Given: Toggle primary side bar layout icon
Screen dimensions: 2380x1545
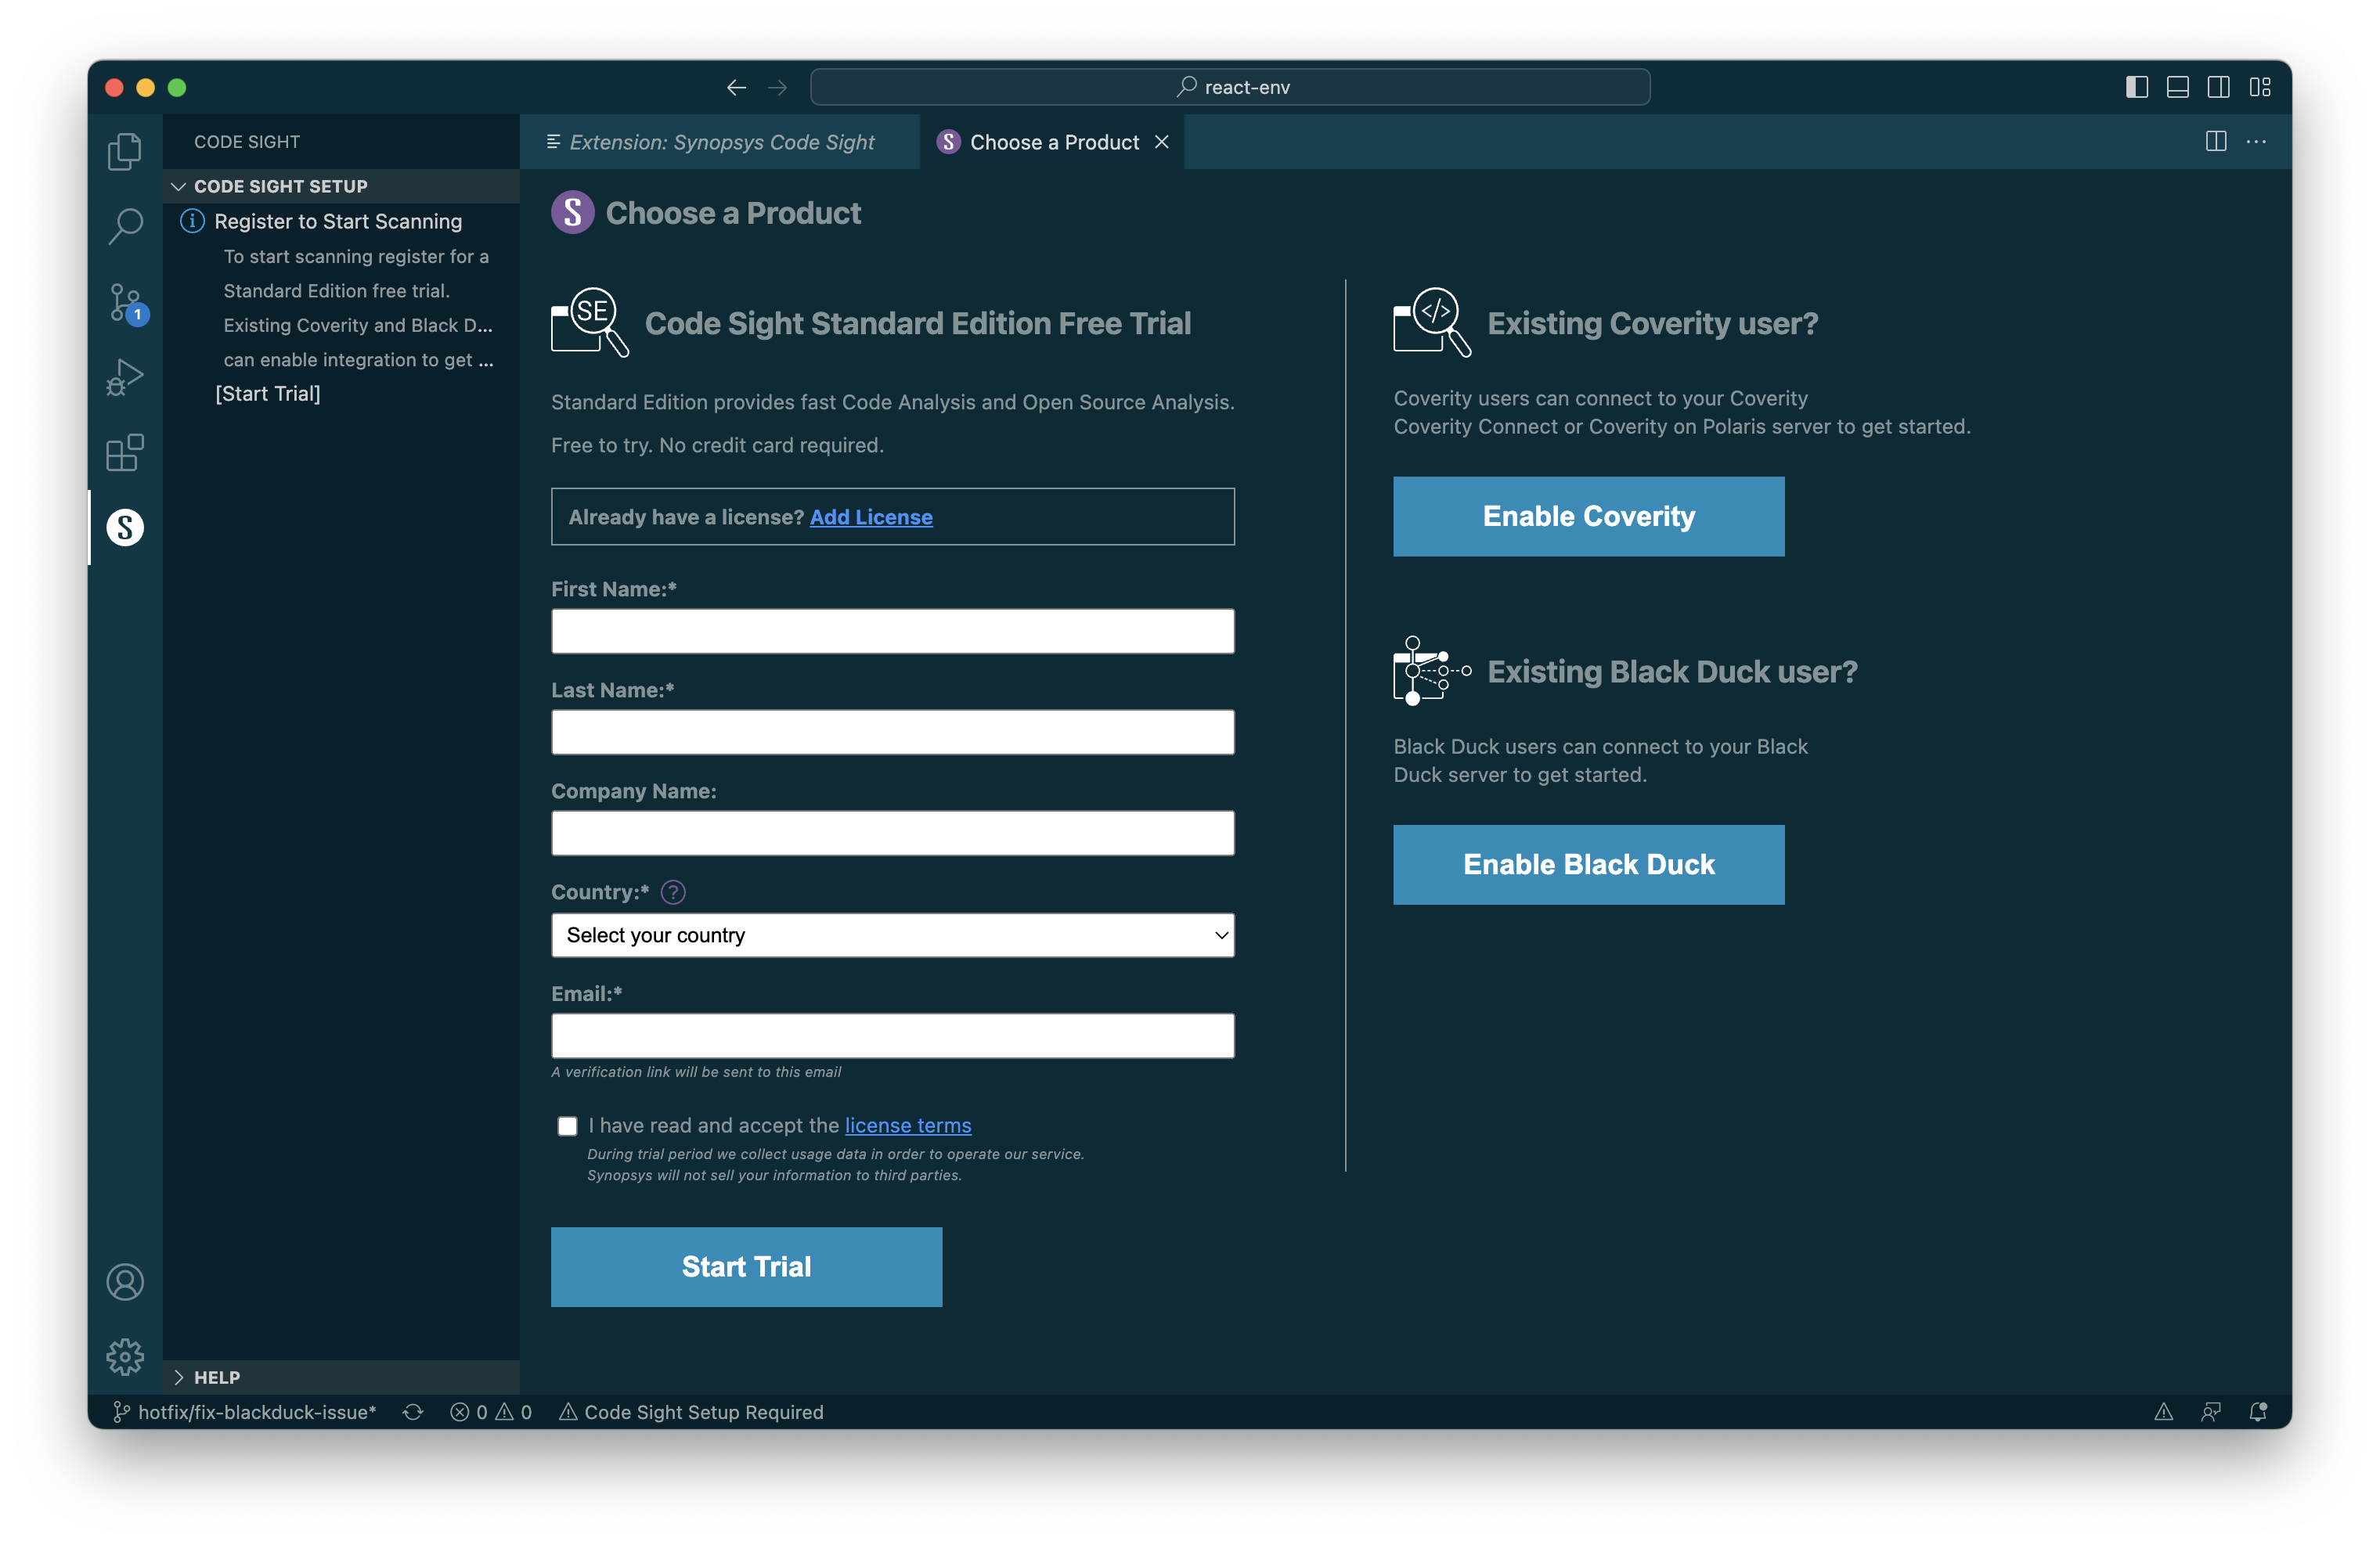Looking at the screenshot, I should (x=2136, y=87).
